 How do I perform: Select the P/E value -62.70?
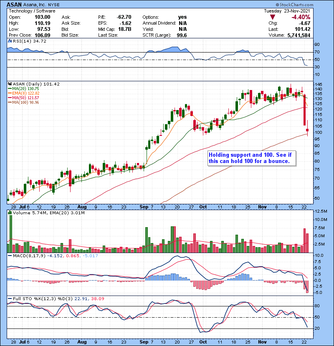tap(124, 17)
